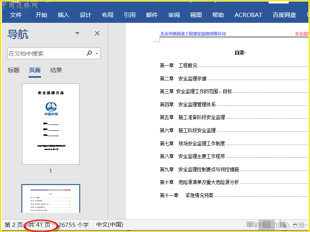This screenshot has height=232, width=310.
Task: Open the 邮件 ribbon tab
Action: [x=152, y=15]
